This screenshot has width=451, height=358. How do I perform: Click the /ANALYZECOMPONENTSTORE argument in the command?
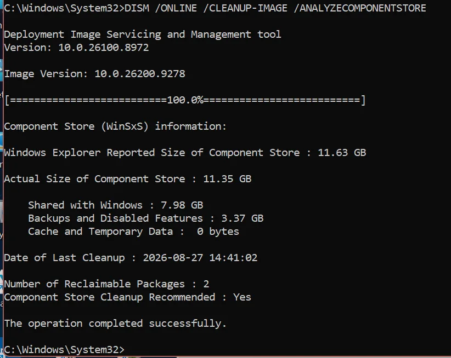click(360, 8)
